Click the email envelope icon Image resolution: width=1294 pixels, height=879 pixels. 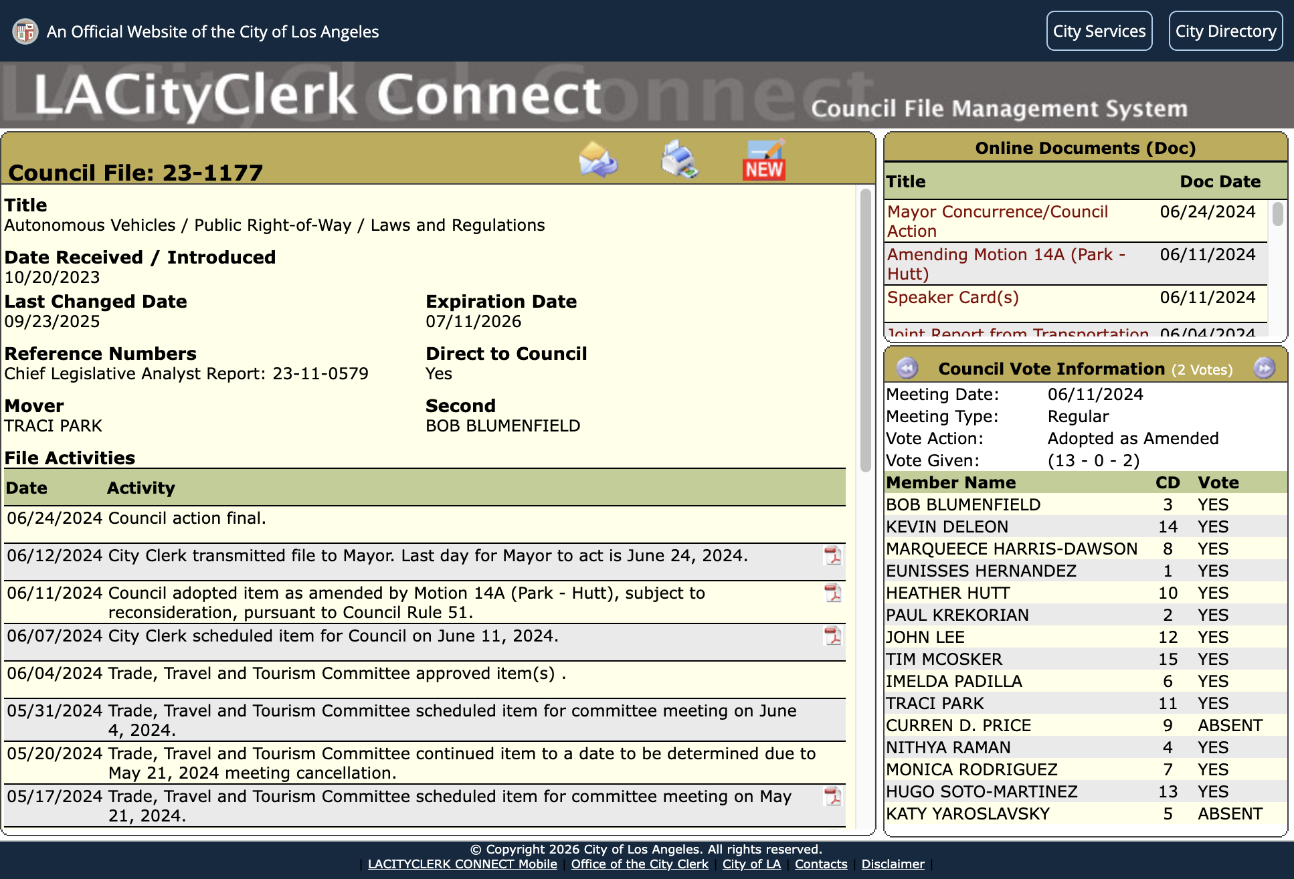click(x=598, y=160)
